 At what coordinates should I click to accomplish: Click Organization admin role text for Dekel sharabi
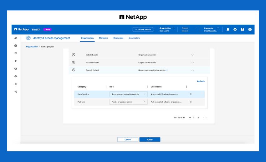[x=147, y=55]
